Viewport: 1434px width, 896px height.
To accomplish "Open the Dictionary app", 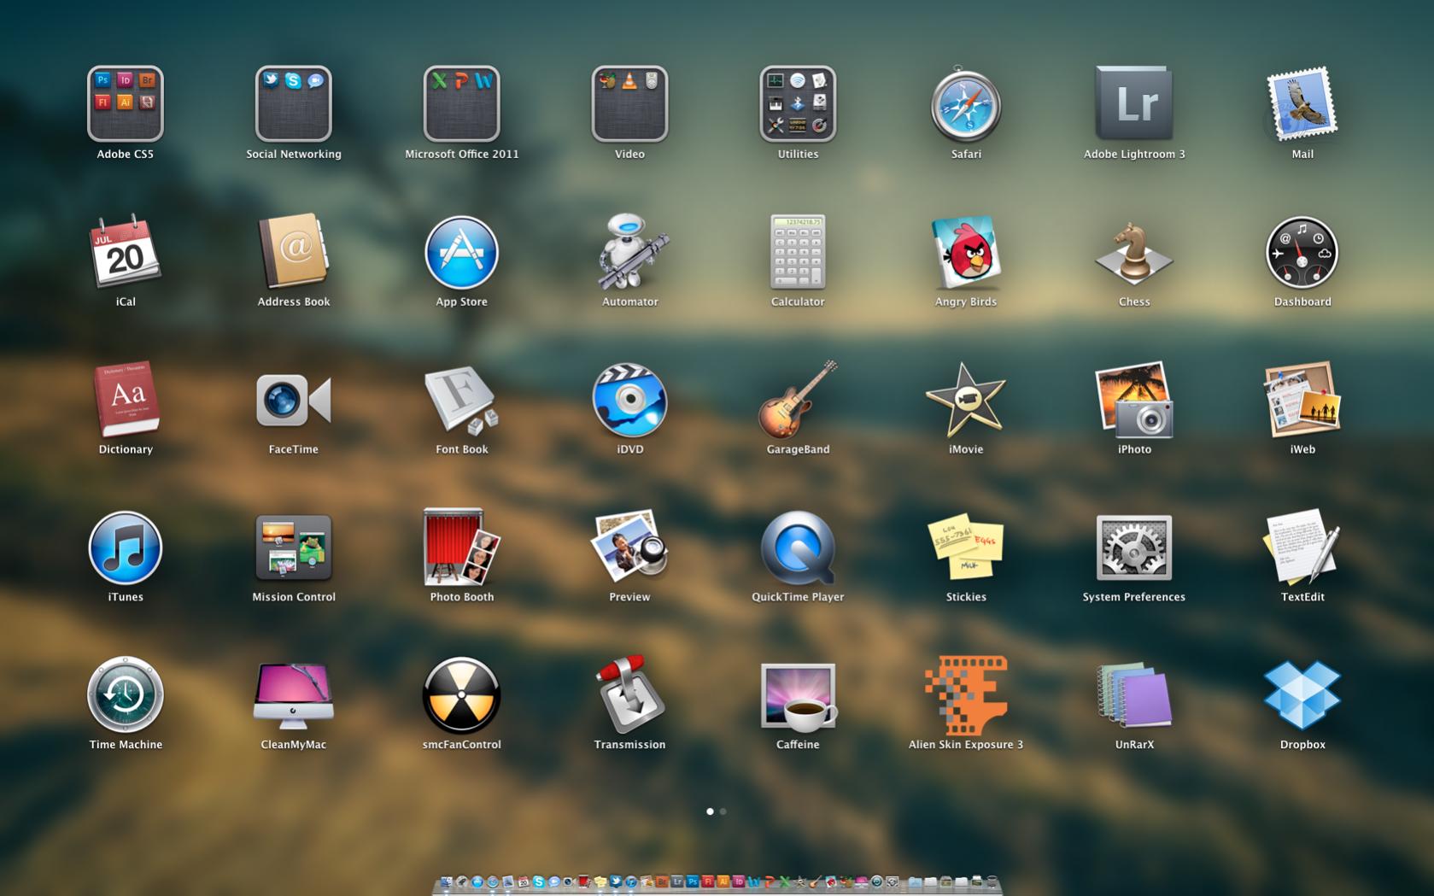I will tap(125, 399).
